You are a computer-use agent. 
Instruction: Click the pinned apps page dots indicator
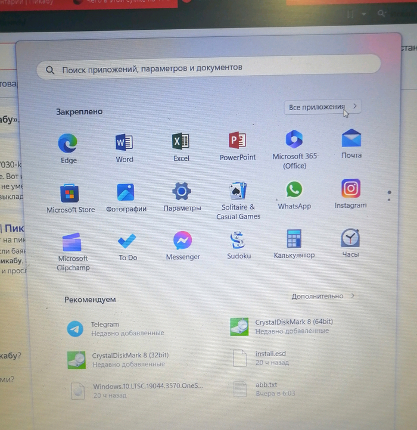[x=389, y=196]
